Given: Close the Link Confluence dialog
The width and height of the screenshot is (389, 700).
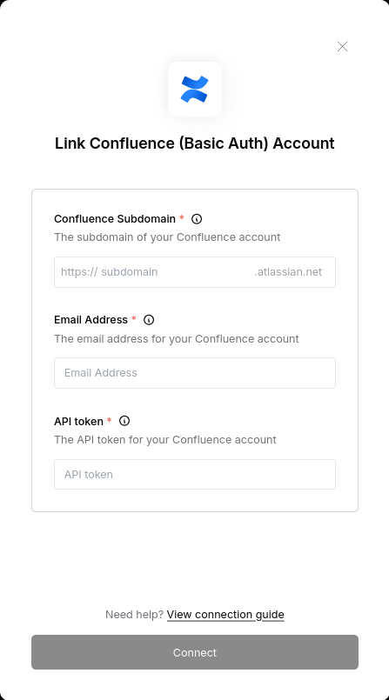Looking at the screenshot, I should pos(342,46).
